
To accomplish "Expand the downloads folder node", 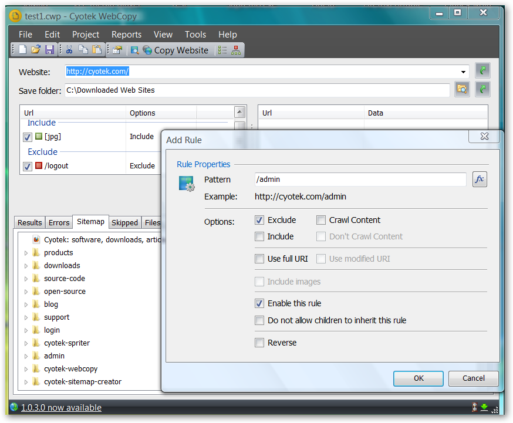I will [x=26, y=266].
